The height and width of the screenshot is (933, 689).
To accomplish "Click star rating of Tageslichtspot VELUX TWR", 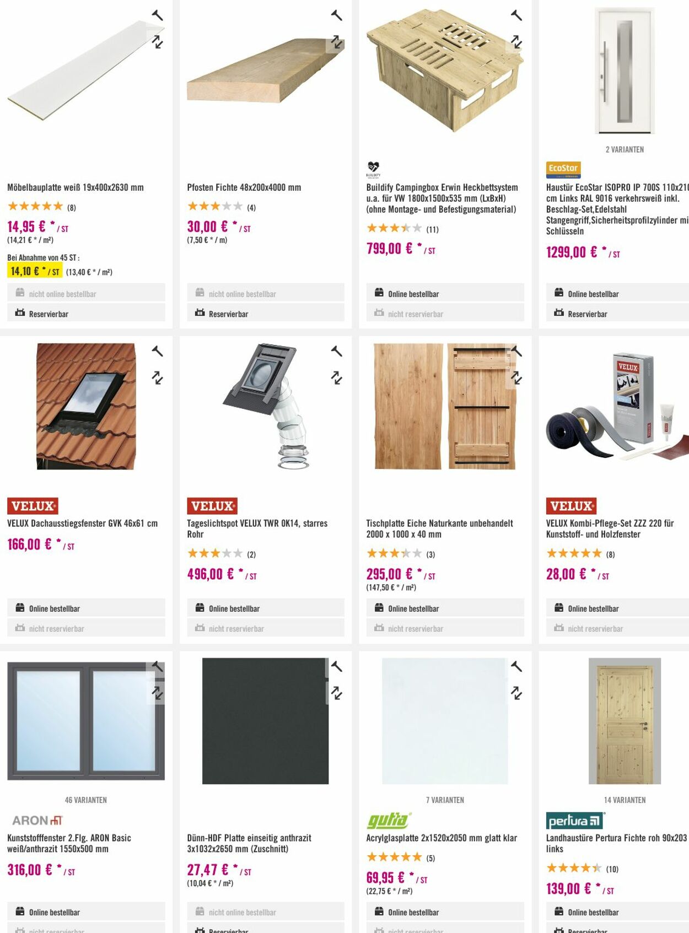I will (215, 553).
